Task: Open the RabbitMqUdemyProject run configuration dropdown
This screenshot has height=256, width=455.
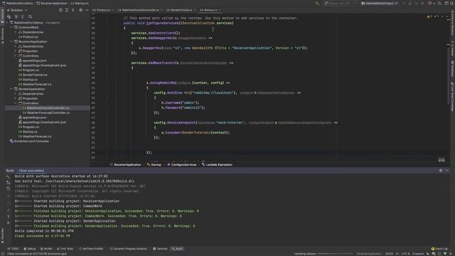Action: 379,3
